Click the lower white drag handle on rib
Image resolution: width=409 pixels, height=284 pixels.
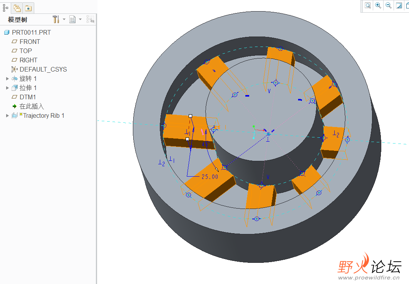point(187,139)
